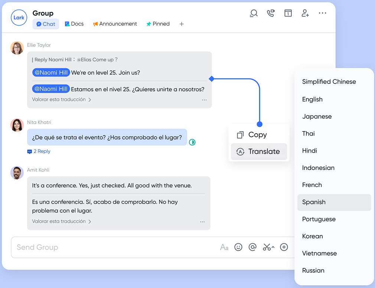Select Translate in the context menu

click(259, 151)
